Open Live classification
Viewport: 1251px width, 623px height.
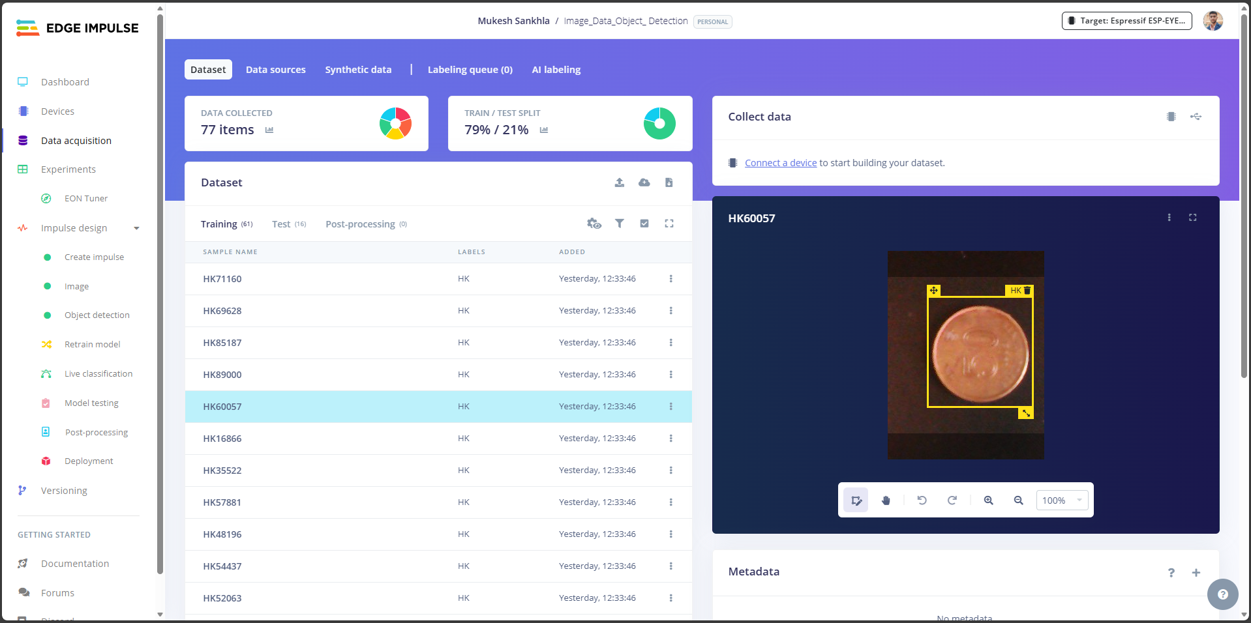[x=98, y=374]
